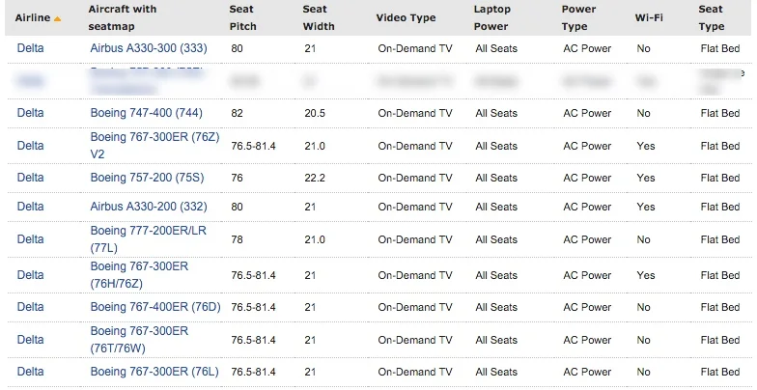Select 'All Seats' in the 757-200 row
Image resolution: width=757 pixels, height=390 pixels.
[496, 178]
